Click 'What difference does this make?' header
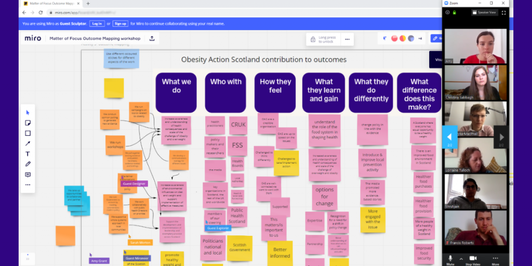The height and width of the screenshot is (266, 532). coord(419,92)
